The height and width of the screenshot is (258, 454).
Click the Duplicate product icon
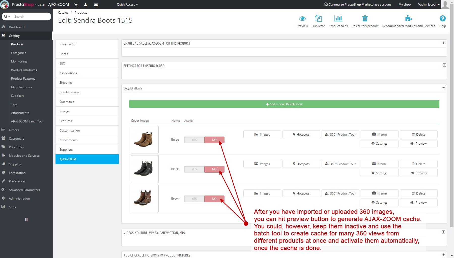point(318,18)
